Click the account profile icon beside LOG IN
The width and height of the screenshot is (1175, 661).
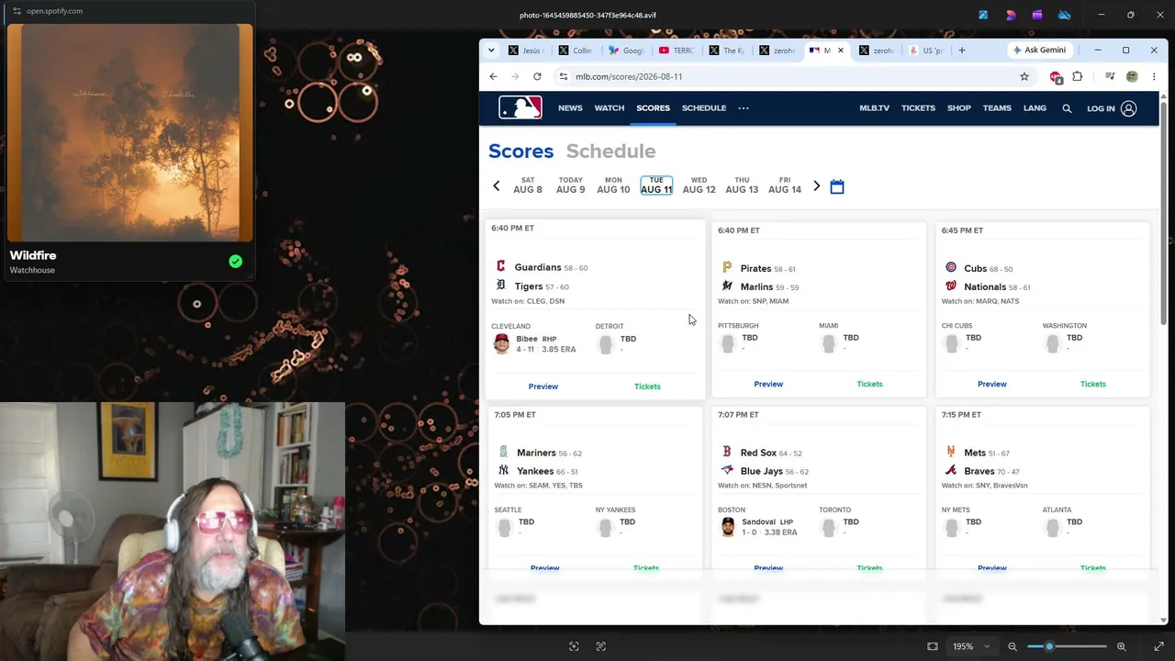coord(1128,108)
